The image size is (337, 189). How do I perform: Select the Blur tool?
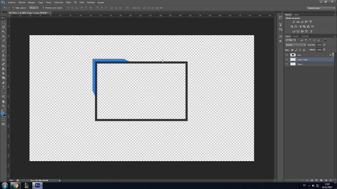3,73
